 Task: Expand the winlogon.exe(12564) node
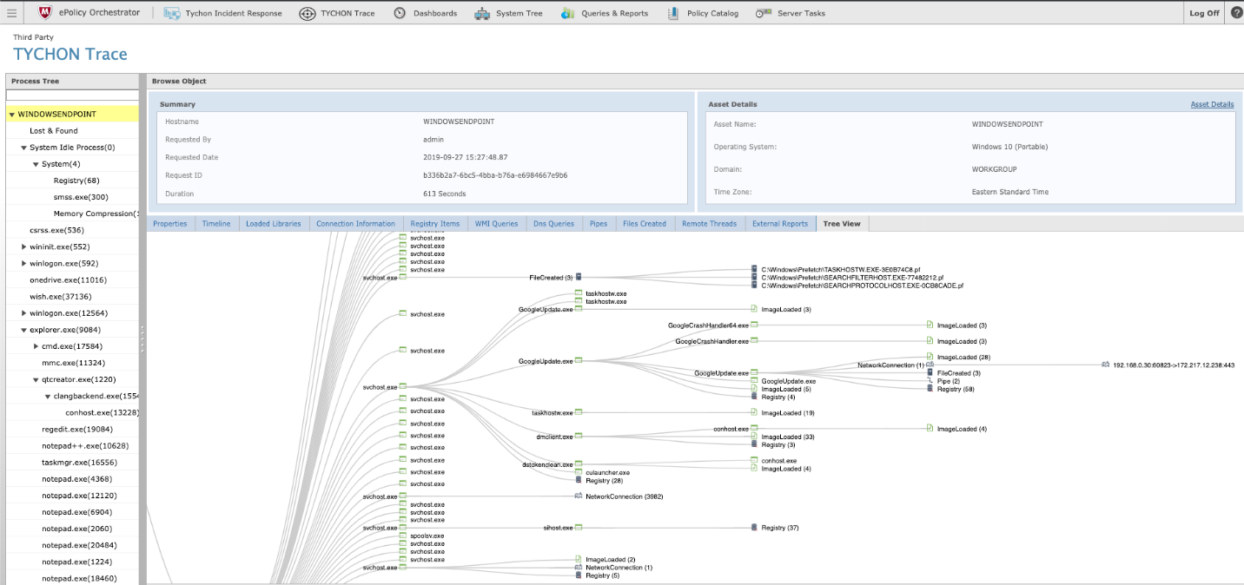click(24, 313)
